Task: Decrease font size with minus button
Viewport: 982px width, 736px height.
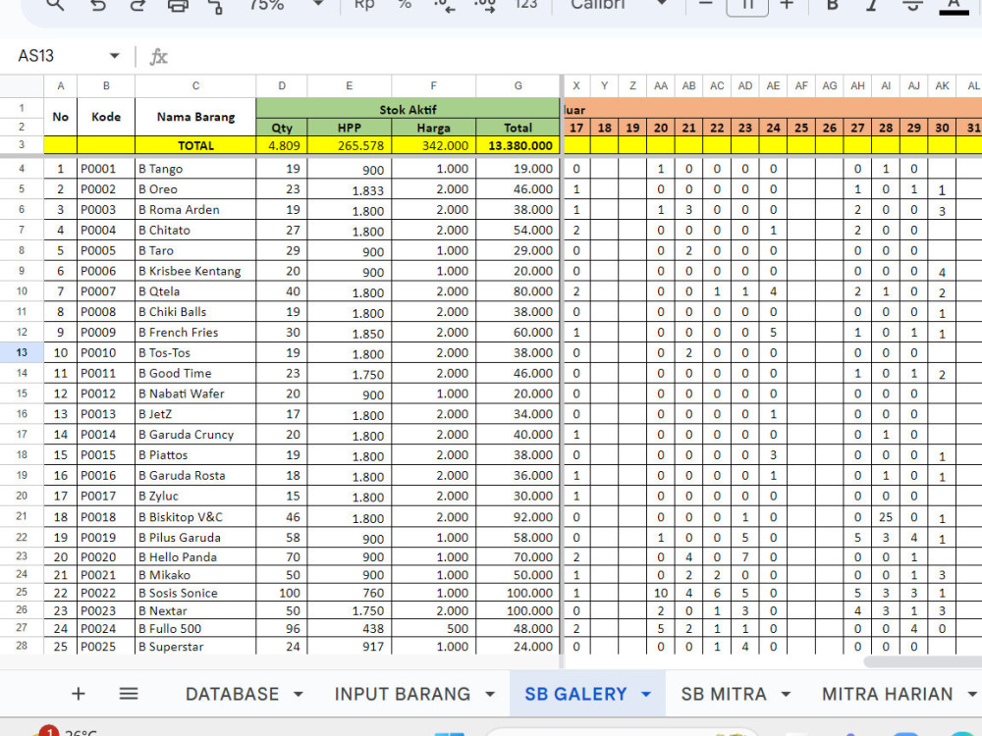Action: click(706, 4)
